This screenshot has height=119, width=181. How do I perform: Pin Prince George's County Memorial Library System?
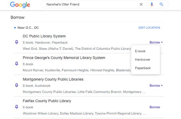pos(17,64)
